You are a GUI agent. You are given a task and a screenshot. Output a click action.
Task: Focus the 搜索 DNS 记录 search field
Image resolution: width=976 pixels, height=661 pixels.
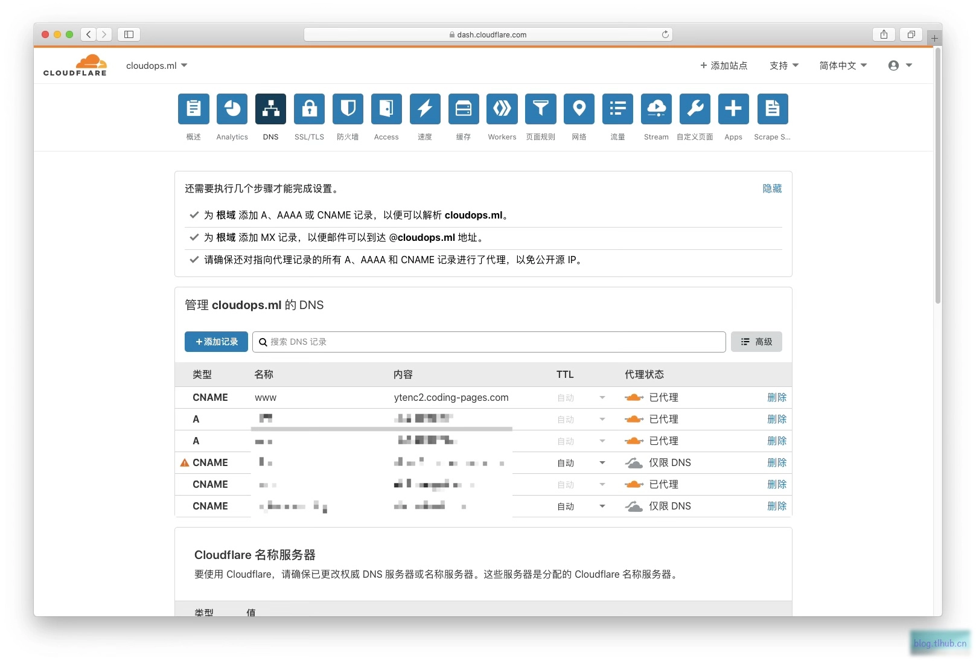pyautogui.click(x=489, y=342)
